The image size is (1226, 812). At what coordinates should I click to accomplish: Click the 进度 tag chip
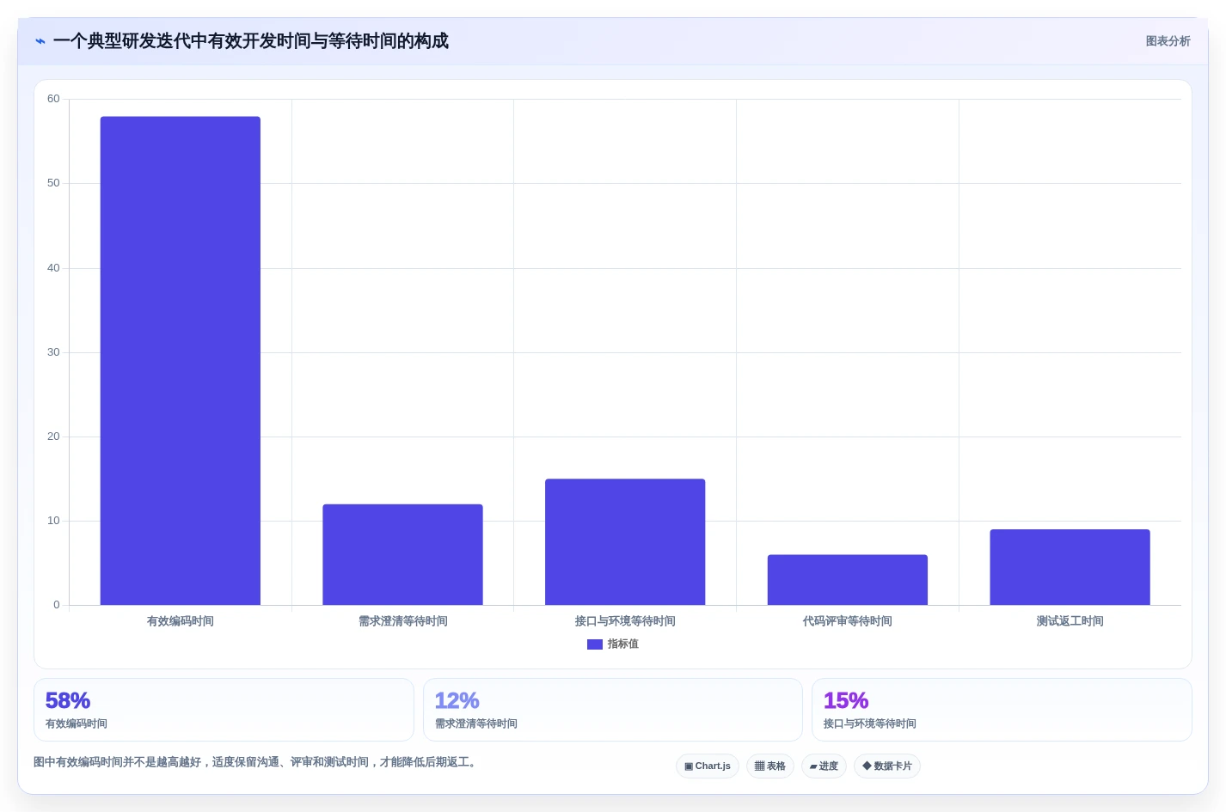[x=824, y=766]
